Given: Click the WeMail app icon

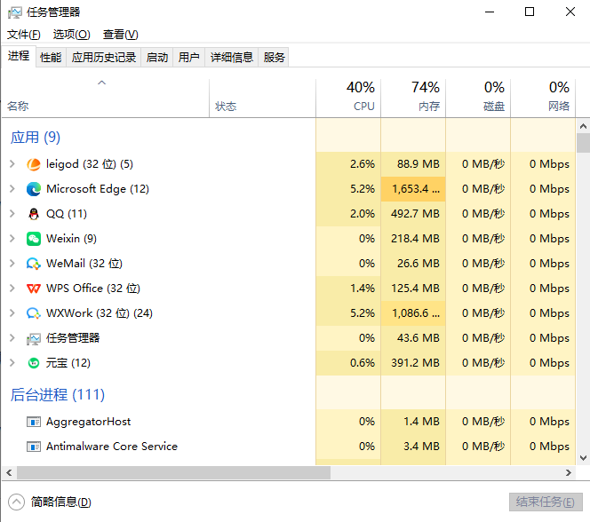Looking at the screenshot, I should (34, 264).
